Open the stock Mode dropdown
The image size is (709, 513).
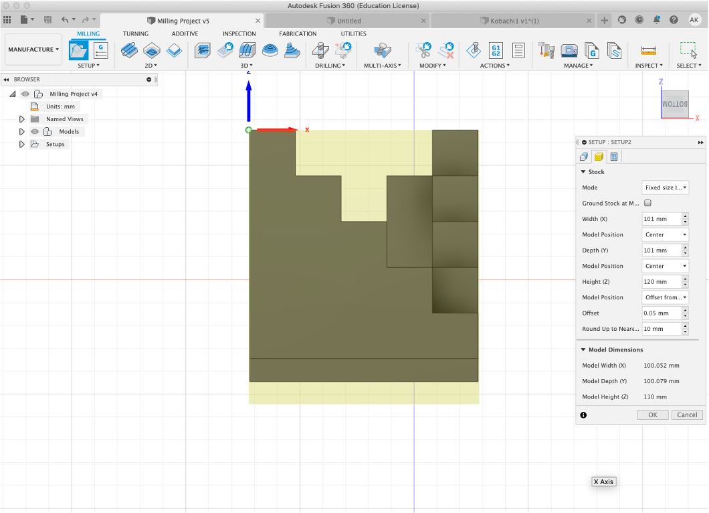click(665, 188)
